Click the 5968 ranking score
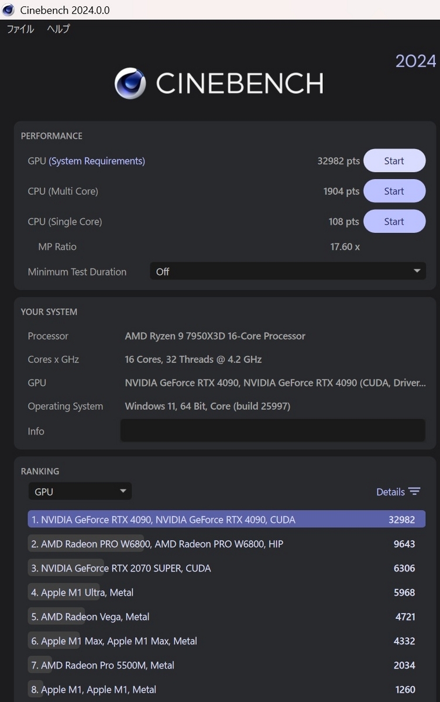The width and height of the screenshot is (440, 702). pos(404,593)
